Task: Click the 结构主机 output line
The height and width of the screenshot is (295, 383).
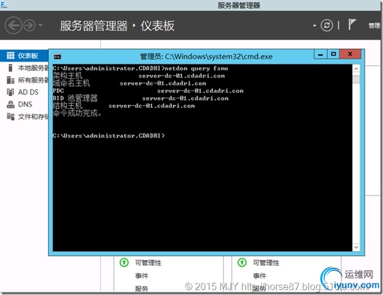Action: (x=124, y=106)
